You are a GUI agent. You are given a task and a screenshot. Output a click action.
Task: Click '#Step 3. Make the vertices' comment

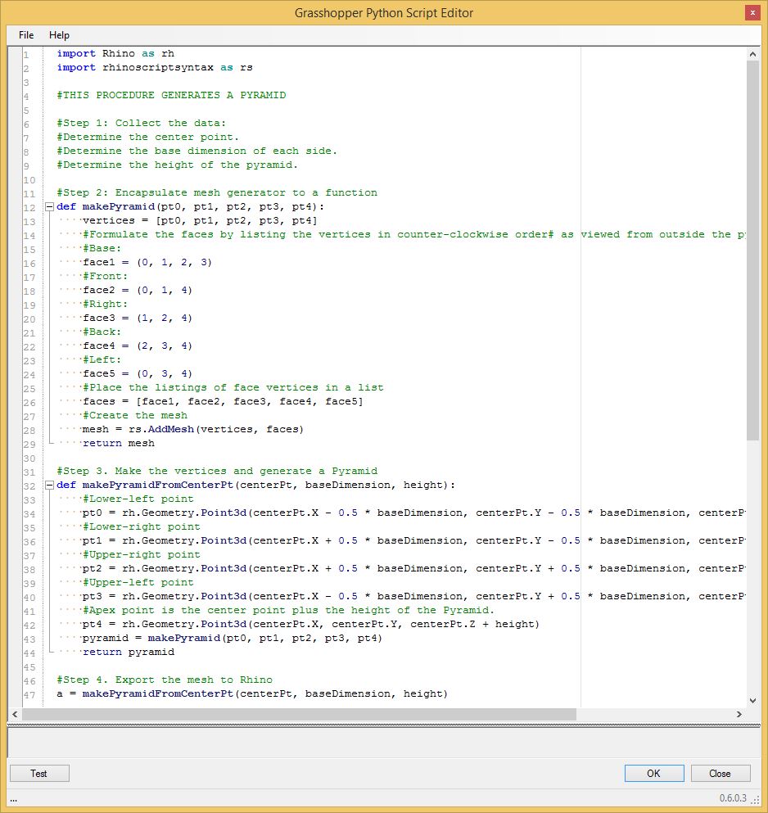(217, 471)
